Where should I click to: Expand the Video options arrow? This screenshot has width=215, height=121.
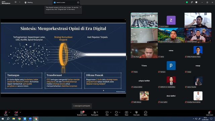[20, 112]
